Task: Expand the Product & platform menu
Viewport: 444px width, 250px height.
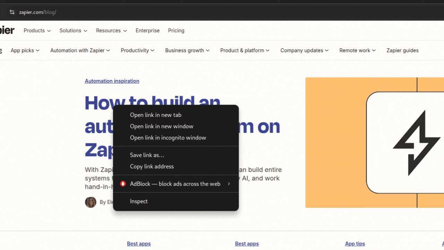Action: pos(245,50)
